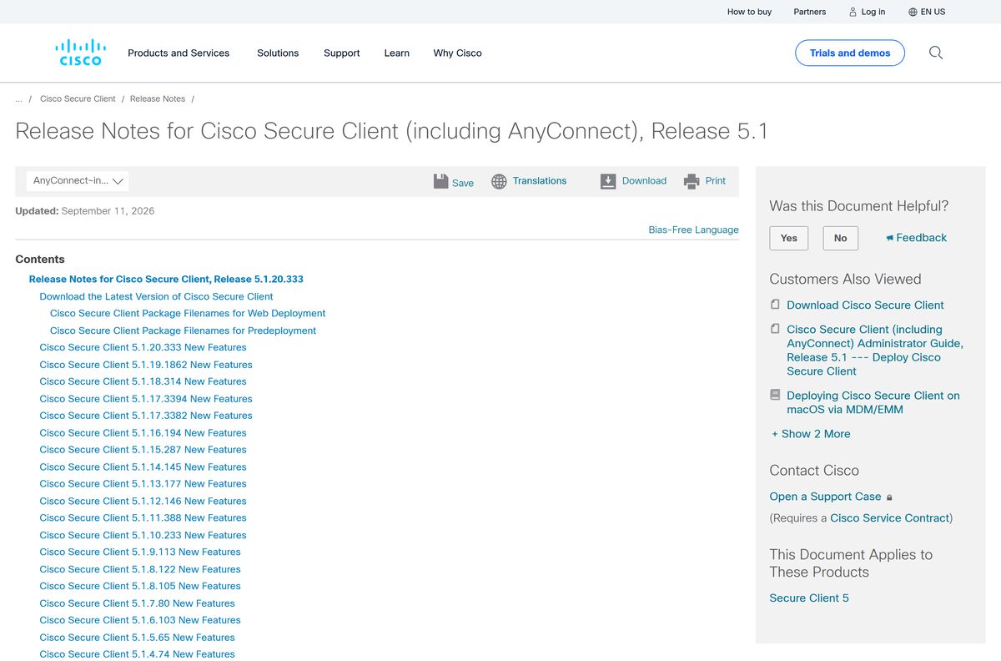Open Release Notes for Release 5.1.20.333 heading link
The height and width of the screenshot is (661, 1001).
pos(166,279)
